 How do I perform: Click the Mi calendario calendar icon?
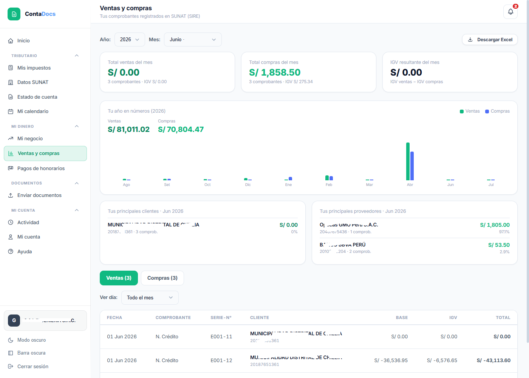[11, 112]
